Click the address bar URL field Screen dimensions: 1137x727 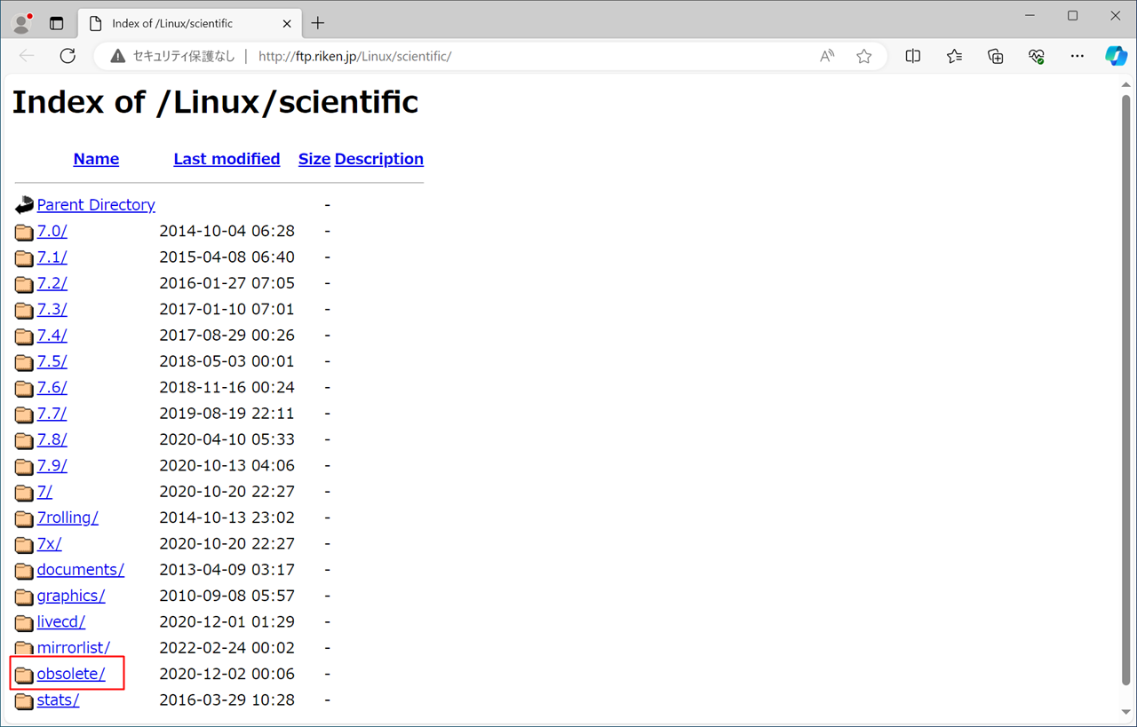[533, 56]
